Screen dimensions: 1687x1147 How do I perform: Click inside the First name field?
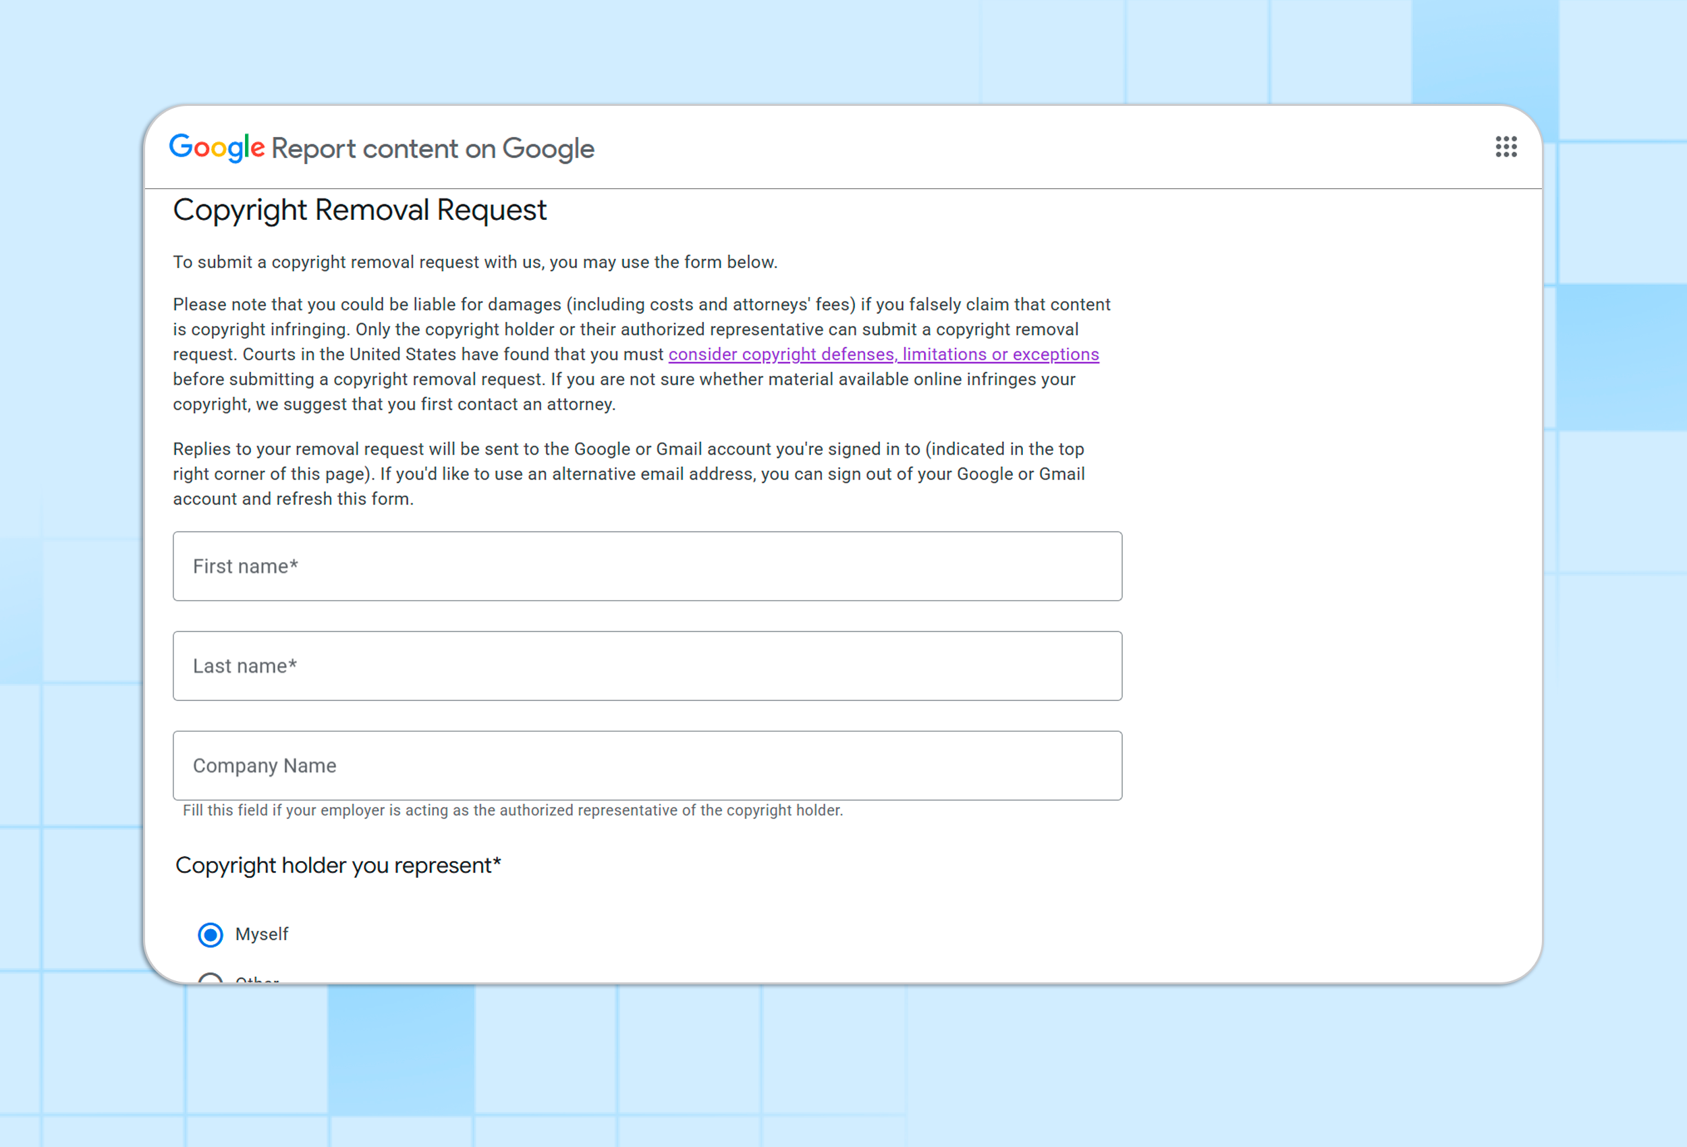click(x=646, y=566)
